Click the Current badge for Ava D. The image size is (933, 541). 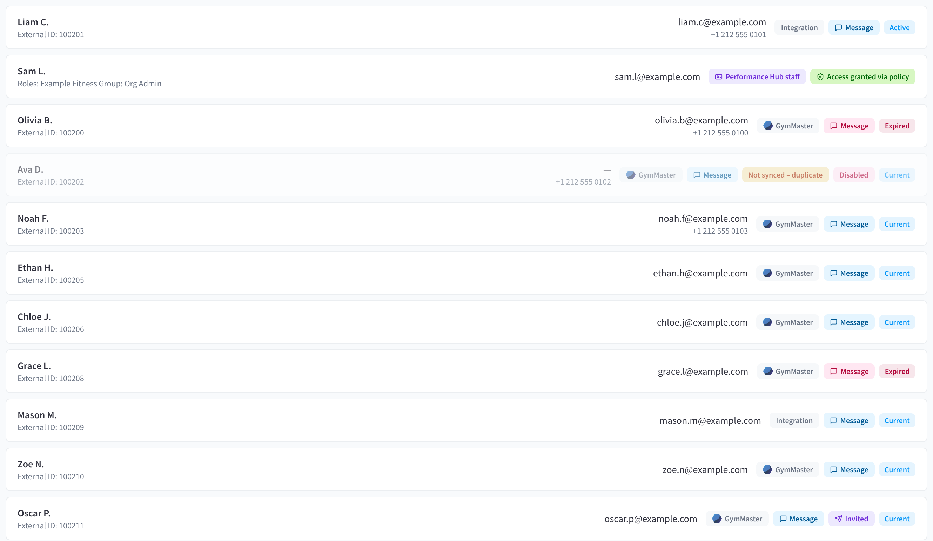pos(897,175)
